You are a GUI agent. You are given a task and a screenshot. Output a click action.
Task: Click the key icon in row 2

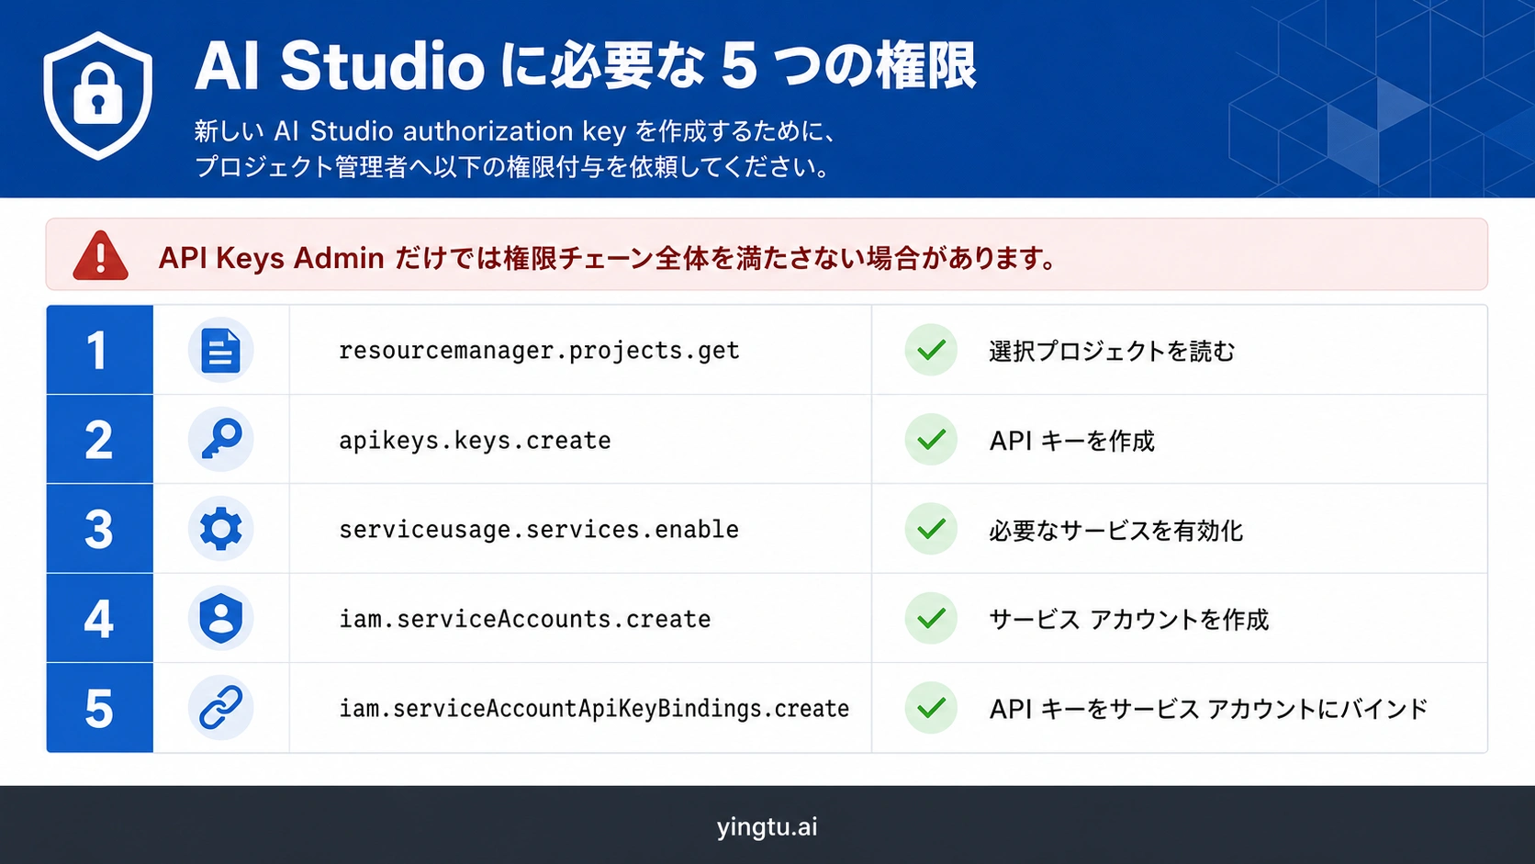221,440
